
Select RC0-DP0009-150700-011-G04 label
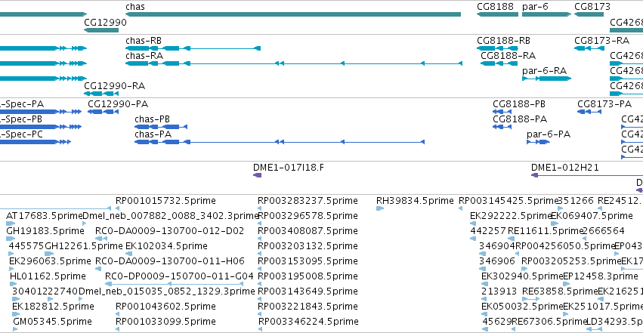click(x=179, y=276)
